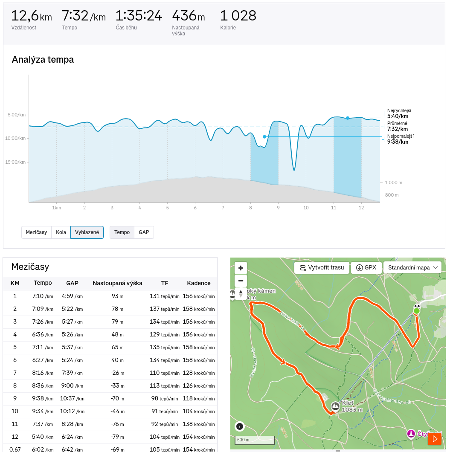Switch chart to Kola view
The width and height of the screenshot is (450, 452).
(61, 232)
